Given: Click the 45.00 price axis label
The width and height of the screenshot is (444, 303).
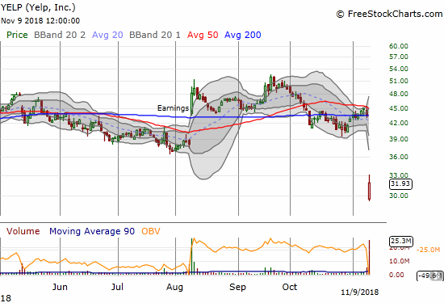Looking at the screenshot, I should (x=399, y=108).
